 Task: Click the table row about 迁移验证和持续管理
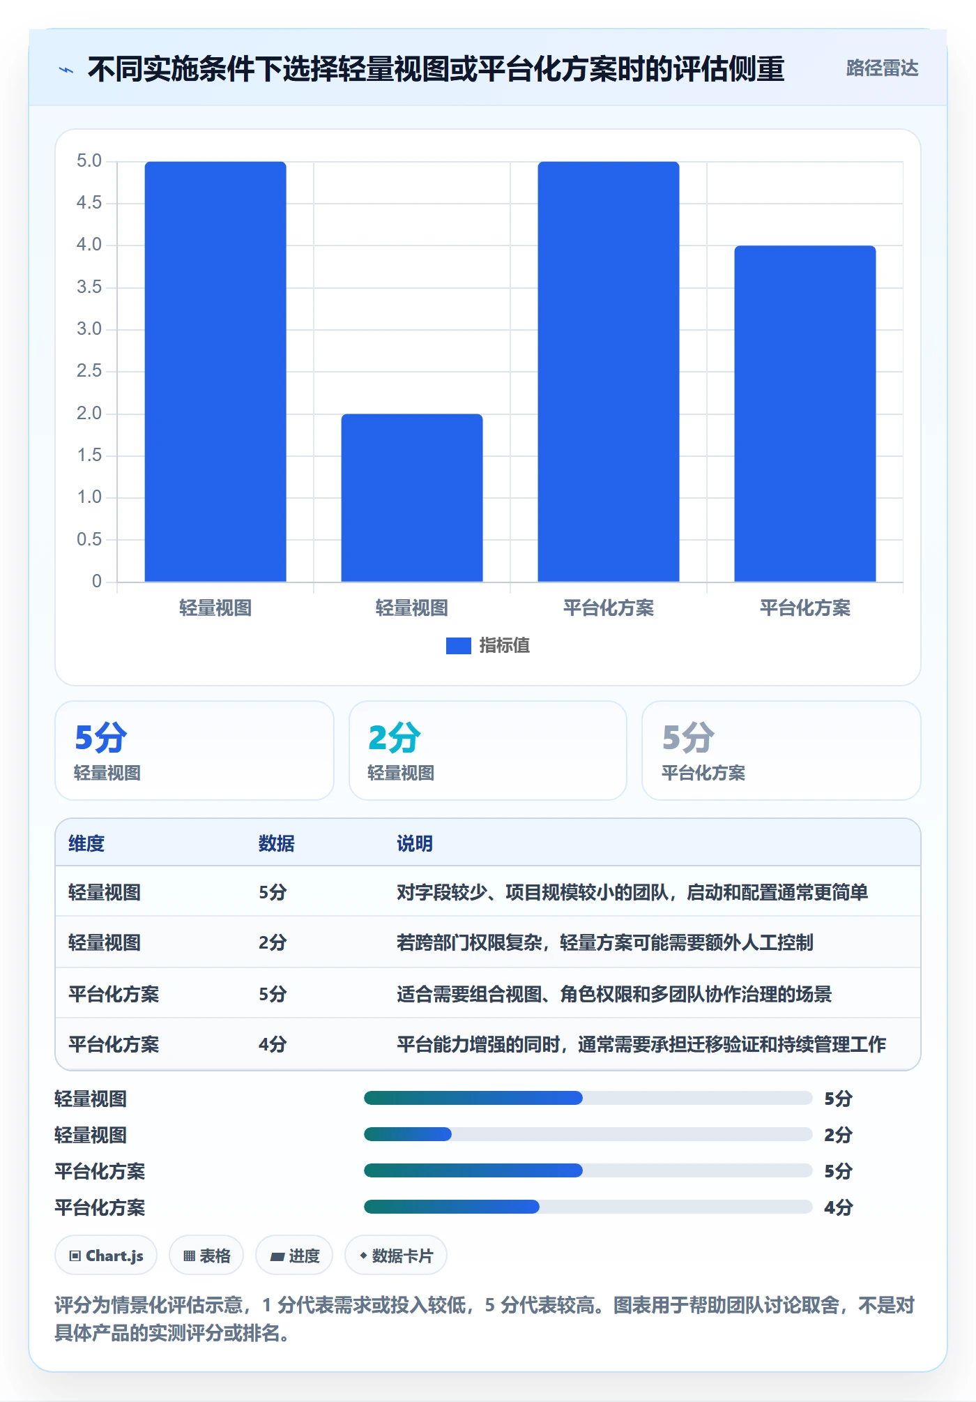point(488,1044)
